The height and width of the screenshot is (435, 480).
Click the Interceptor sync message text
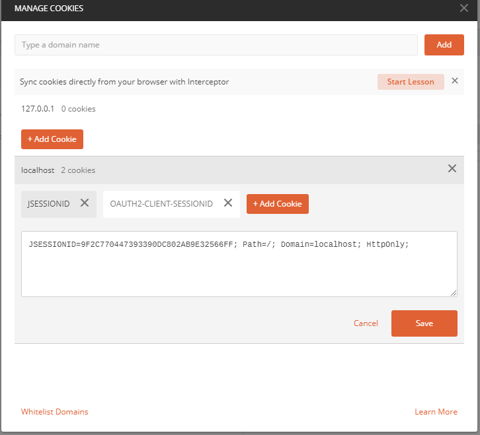point(124,82)
